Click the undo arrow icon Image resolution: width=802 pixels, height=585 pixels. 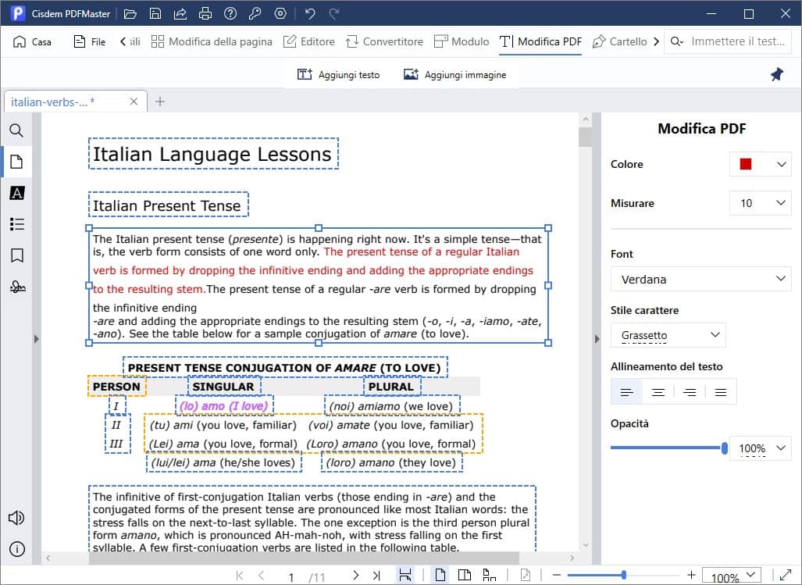tap(309, 14)
